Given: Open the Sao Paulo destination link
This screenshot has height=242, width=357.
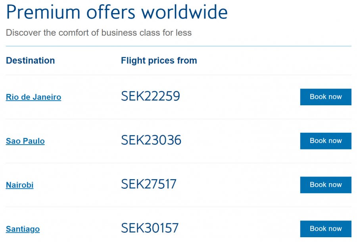Looking at the screenshot, I should point(25,141).
